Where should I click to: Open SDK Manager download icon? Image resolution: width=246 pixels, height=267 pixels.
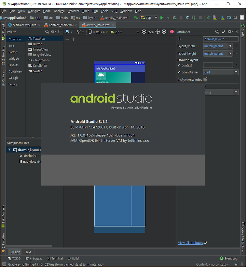(x=222, y=17)
